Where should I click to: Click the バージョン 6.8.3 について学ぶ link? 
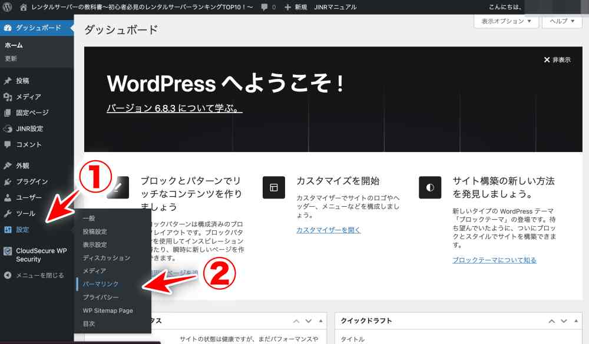[174, 109]
